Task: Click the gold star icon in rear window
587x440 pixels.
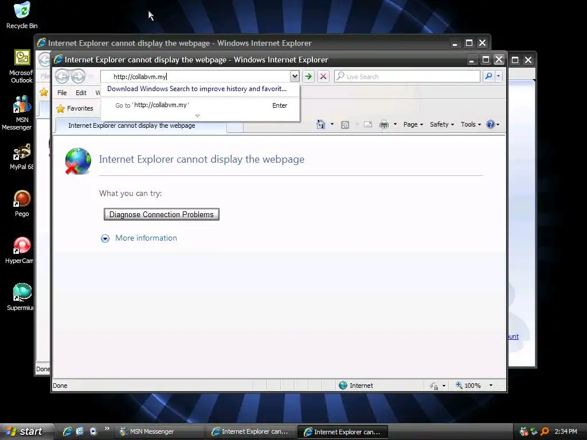Action: (44, 92)
